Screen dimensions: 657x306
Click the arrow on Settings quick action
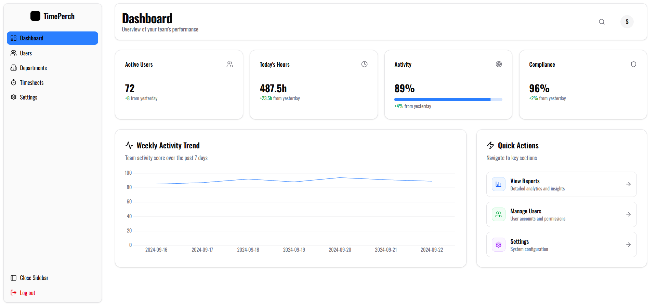tap(628, 245)
